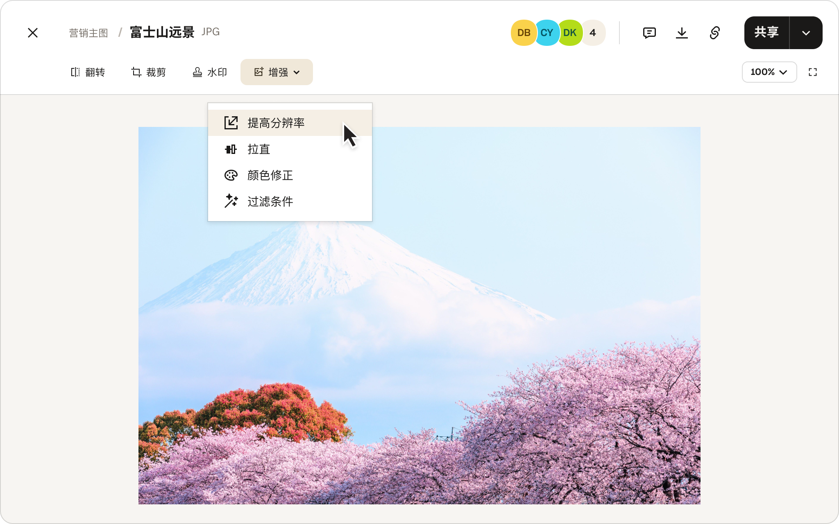
Task: Click the JPG file type label
Action: point(211,32)
